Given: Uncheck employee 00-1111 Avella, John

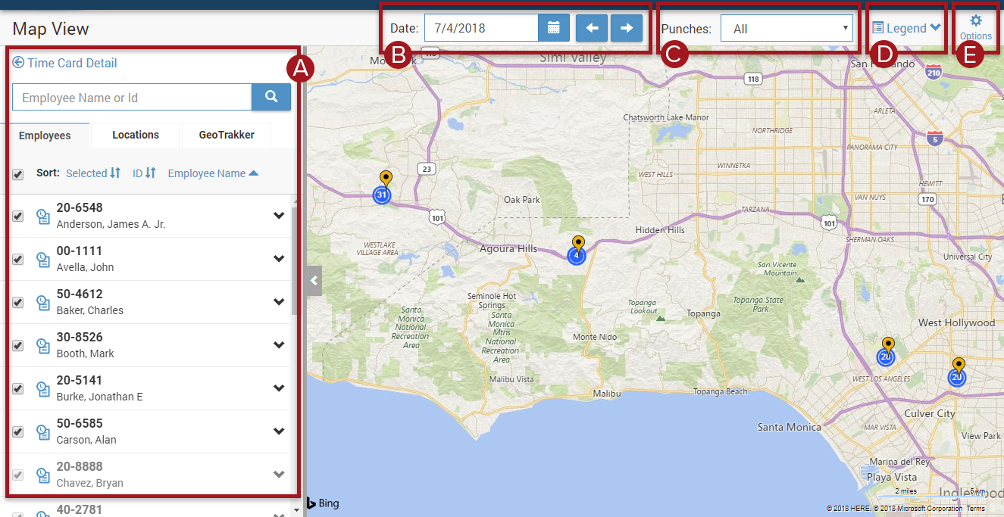Looking at the screenshot, I should click(x=17, y=260).
